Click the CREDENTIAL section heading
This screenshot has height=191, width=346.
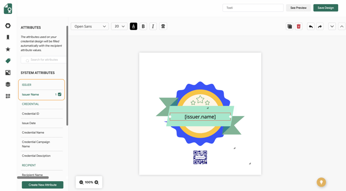coord(30,104)
